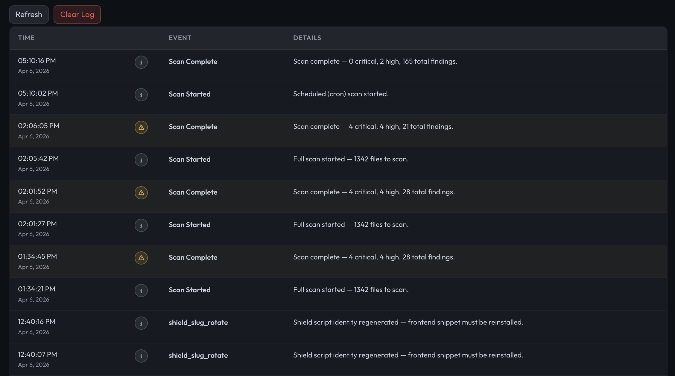Click the Clear Log button
This screenshot has width=675, height=376.
pos(77,14)
